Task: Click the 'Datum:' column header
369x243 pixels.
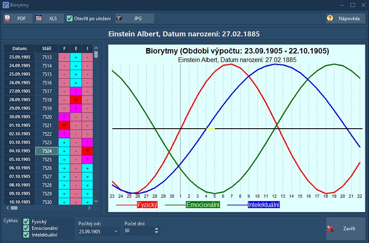Action: 20,48
